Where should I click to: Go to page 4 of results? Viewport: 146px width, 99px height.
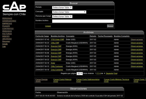click(x=100, y=73)
